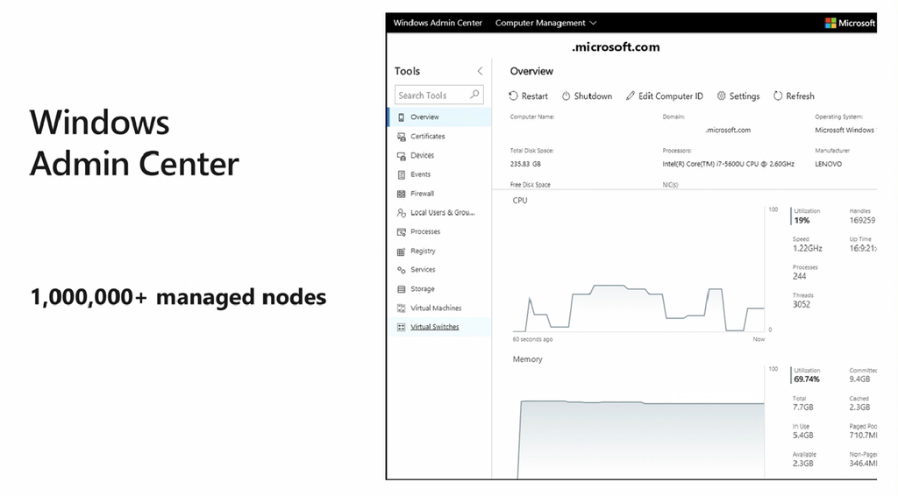Click the Services gears icon
This screenshot has width=898, height=496.
[401, 270]
